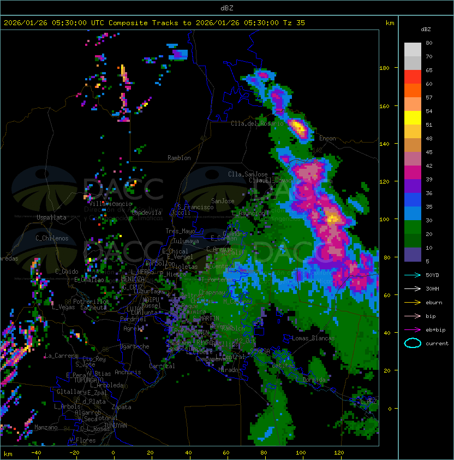Viewport: 454px width, 460px height.
Task: Click the 'dBZ' title at top center
Action: coord(227,8)
